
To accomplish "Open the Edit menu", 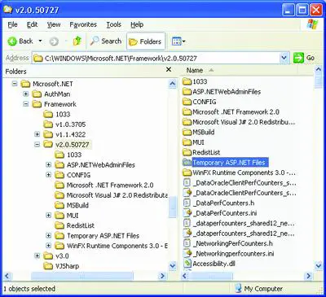I will (x=32, y=25).
